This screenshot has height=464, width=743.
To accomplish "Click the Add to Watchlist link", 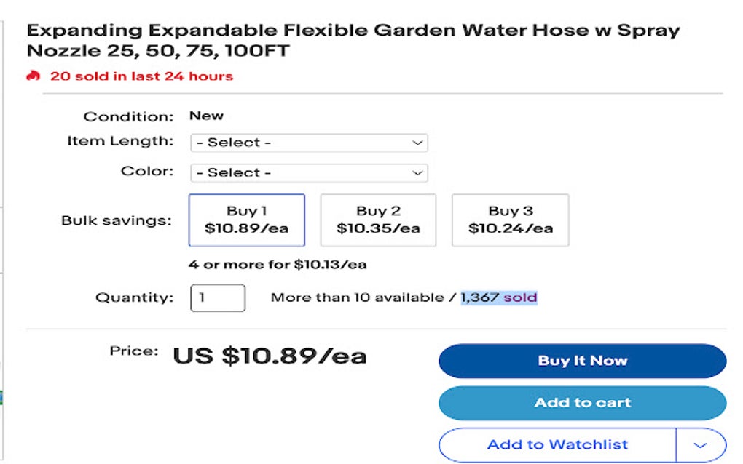I will (557, 444).
